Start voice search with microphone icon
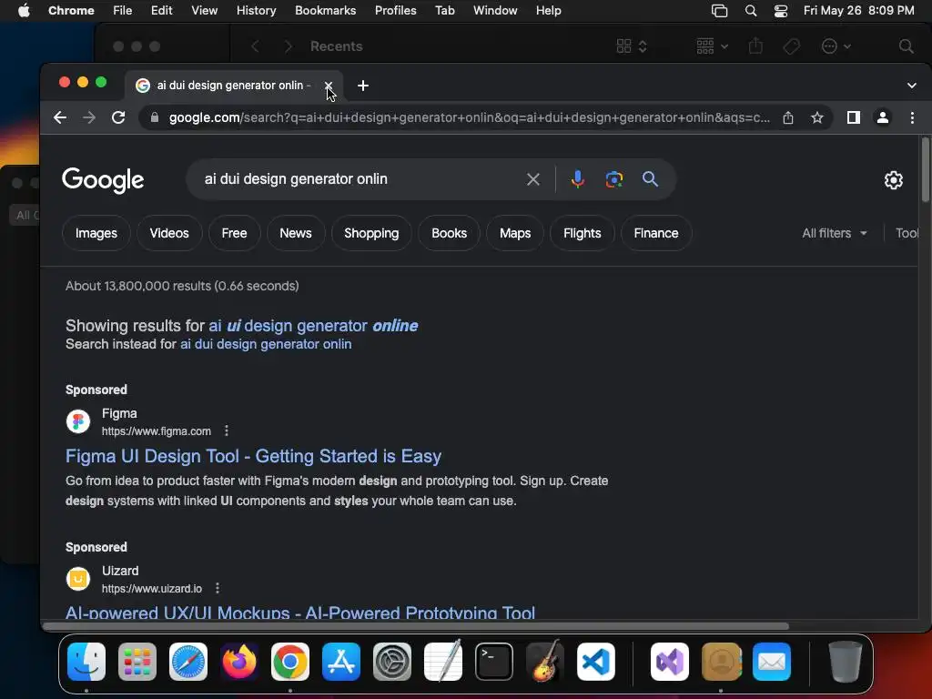 pyautogui.click(x=578, y=179)
